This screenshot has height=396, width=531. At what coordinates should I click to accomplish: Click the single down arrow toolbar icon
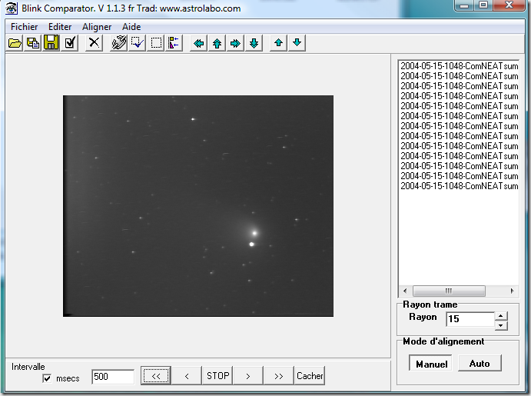pos(297,43)
